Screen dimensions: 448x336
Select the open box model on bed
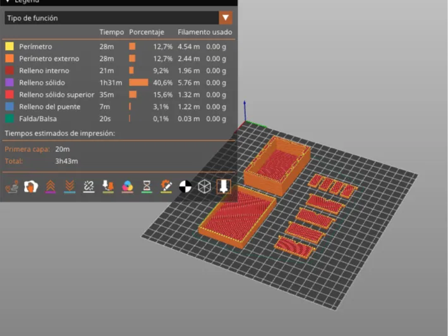click(x=277, y=165)
